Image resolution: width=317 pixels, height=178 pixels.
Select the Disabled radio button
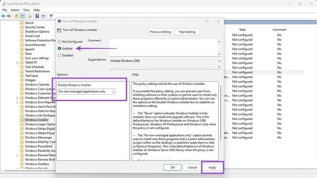(x=60, y=56)
